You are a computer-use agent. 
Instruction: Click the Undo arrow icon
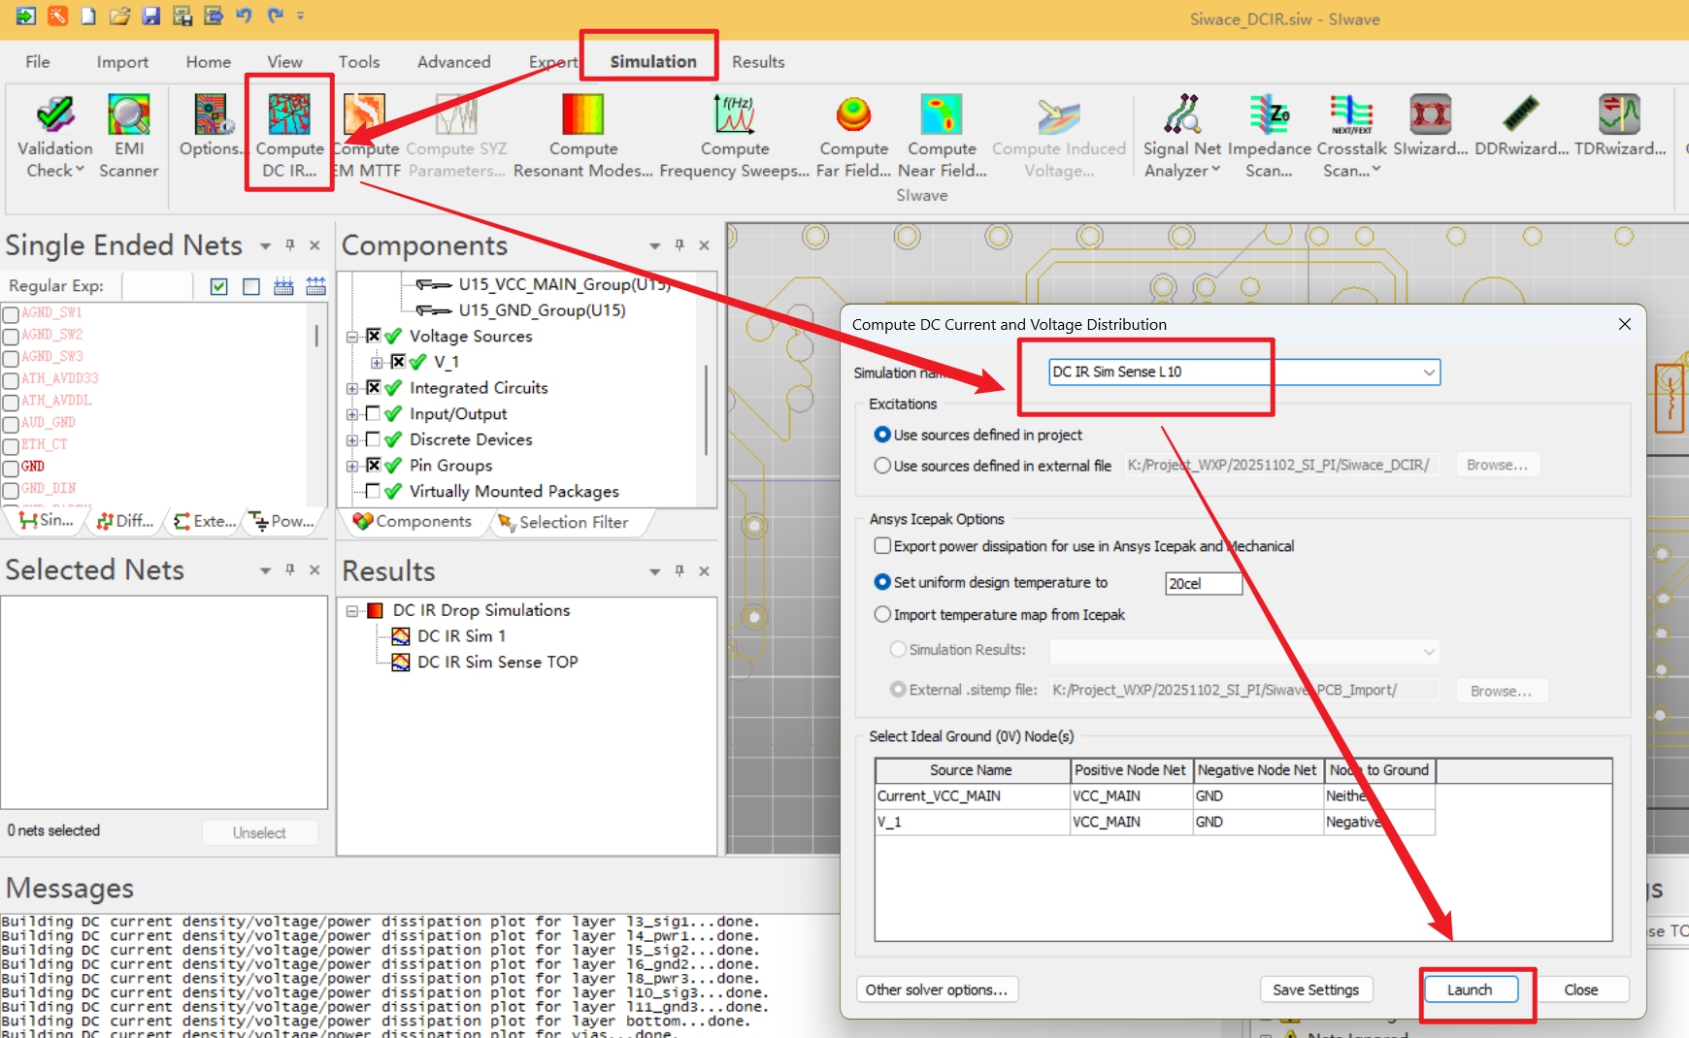click(x=244, y=16)
